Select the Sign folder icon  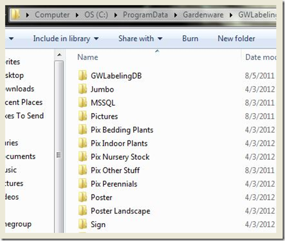(83, 224)
